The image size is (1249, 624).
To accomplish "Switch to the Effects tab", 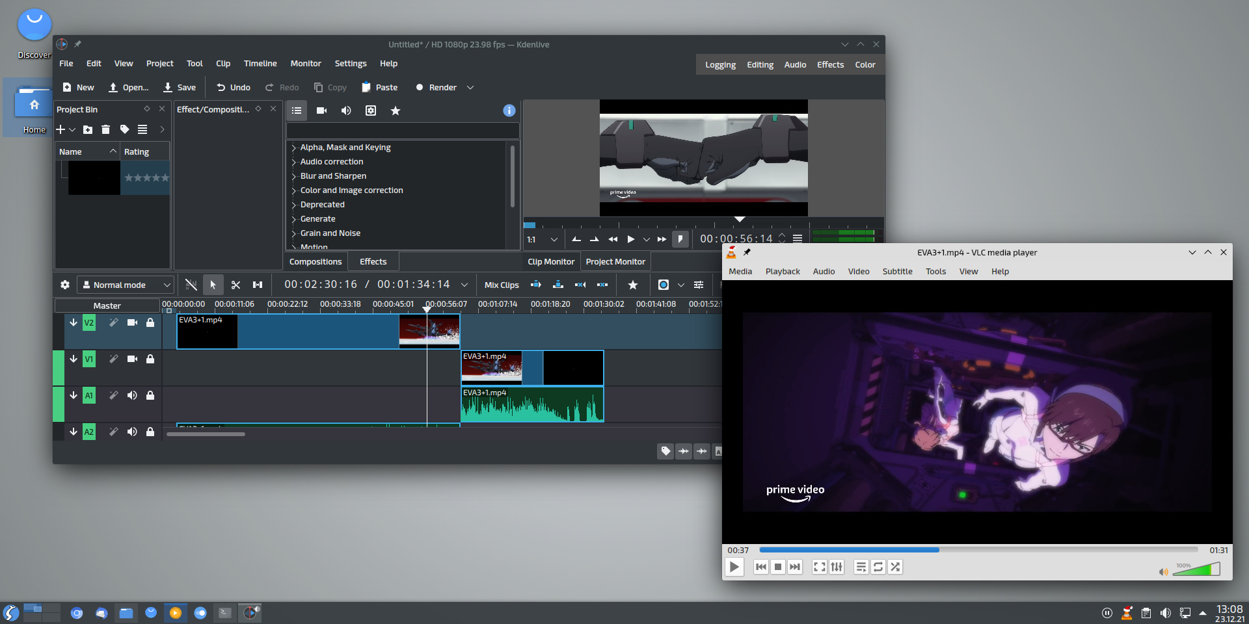I will pos(373,261).
